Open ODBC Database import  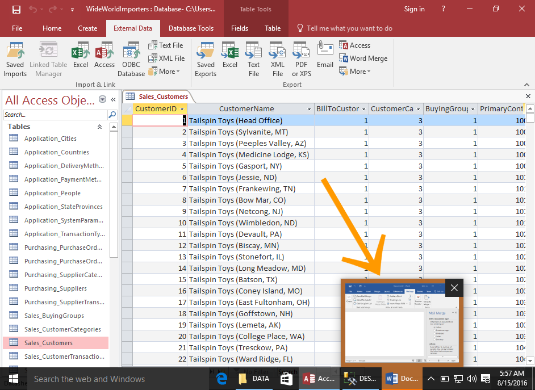[131, 60]
